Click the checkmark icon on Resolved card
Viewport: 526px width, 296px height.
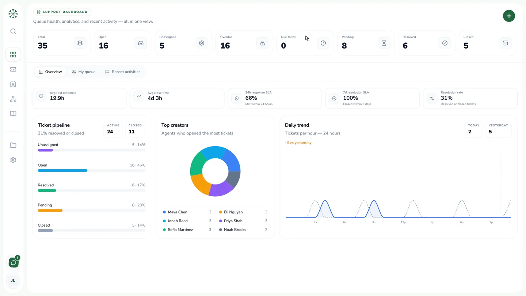tap(445, 43)
